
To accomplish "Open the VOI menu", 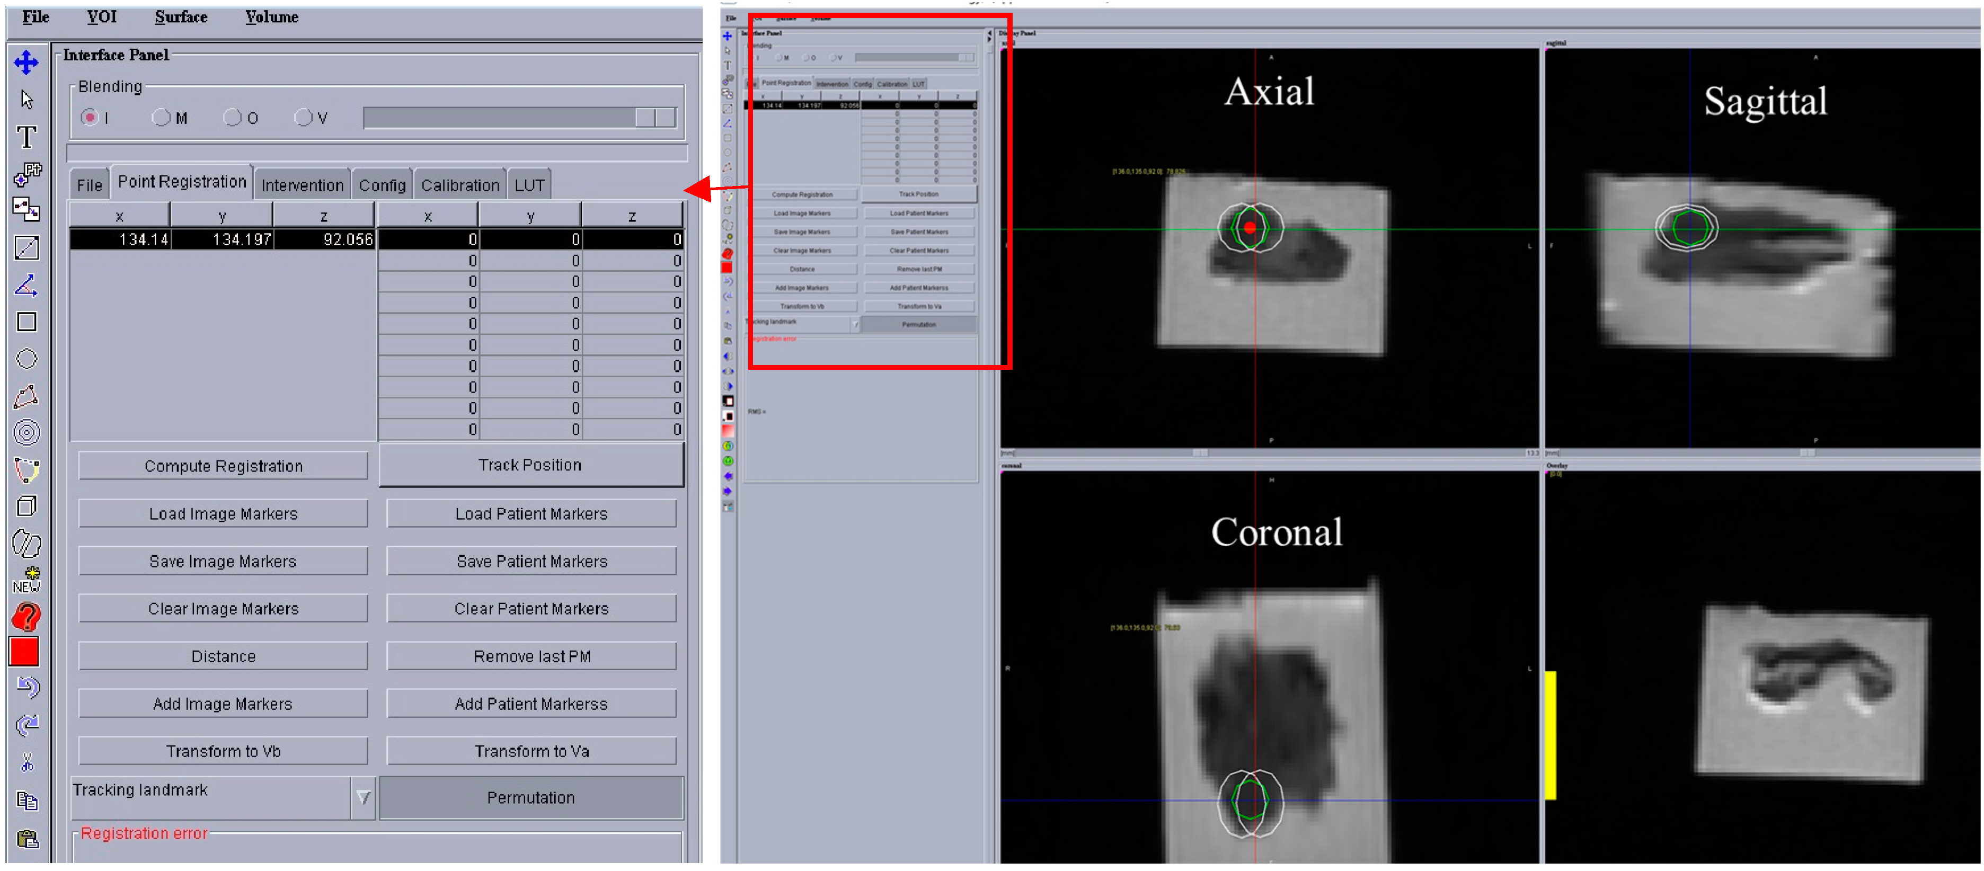I will (x=102, y=17).
